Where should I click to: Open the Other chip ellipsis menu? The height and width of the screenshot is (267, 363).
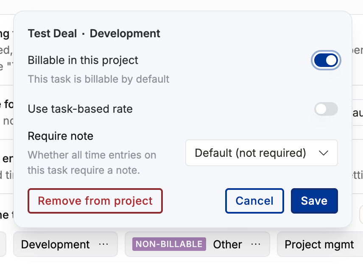point(256,244)
